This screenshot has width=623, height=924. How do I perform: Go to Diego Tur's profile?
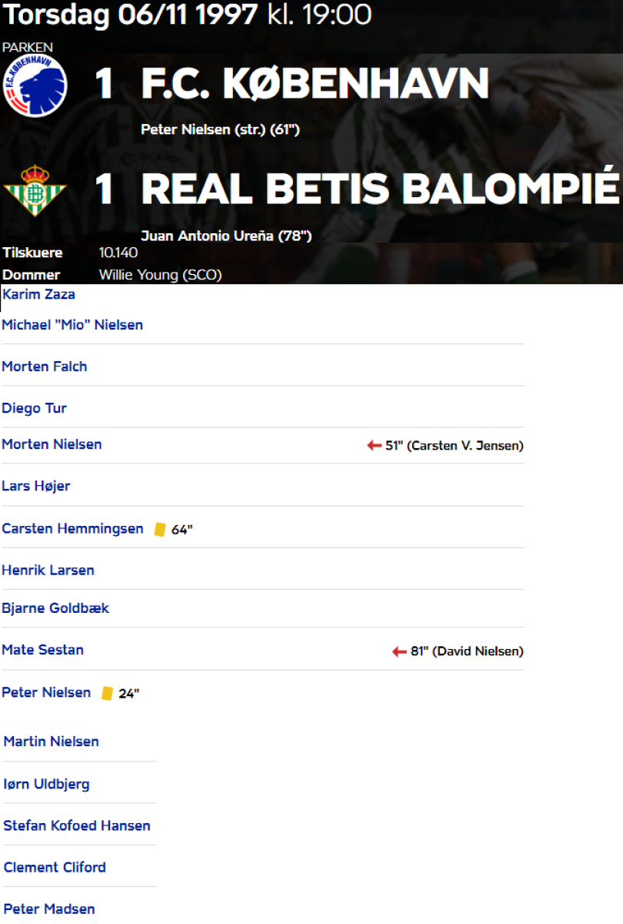pyautogui.click(x=35, y=408)
